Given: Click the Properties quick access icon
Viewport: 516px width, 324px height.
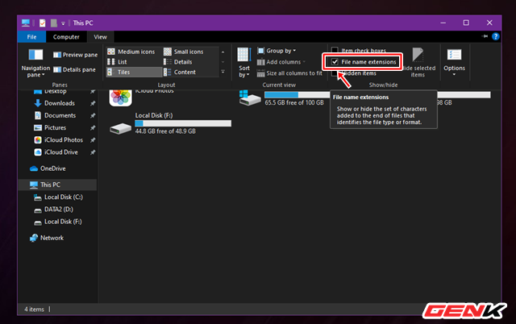Looking at the screenshot, I should pos(43,23).
